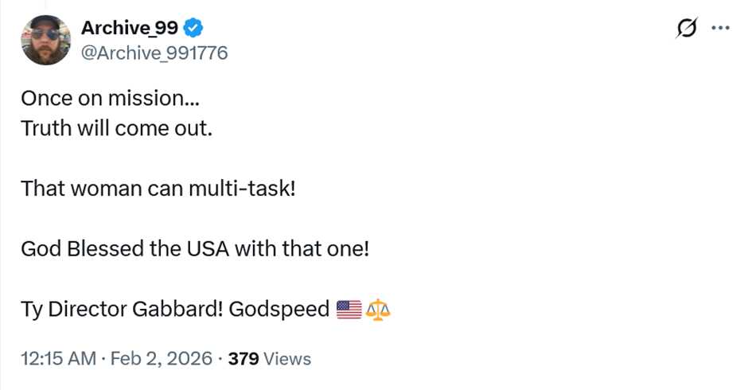
Task: Open the Grok explain post icon
Action: 686,29
